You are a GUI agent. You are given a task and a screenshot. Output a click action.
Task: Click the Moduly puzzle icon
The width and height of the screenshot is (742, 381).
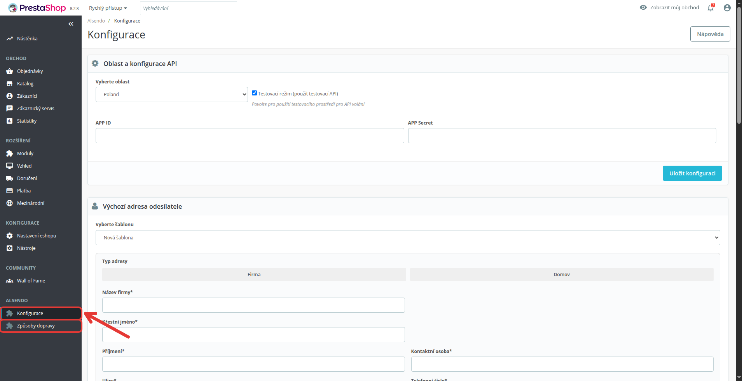point(10,154)
